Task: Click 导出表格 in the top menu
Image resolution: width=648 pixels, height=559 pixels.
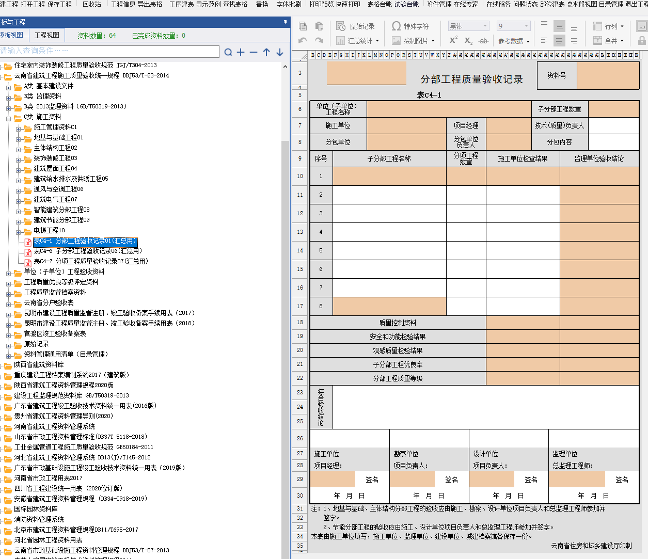Action: tap(150, 4)
